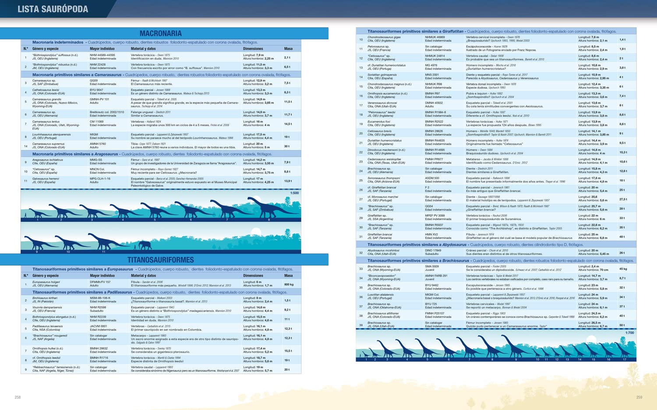Select the species name 'Sonorasaurus thompsoni'

384,178
